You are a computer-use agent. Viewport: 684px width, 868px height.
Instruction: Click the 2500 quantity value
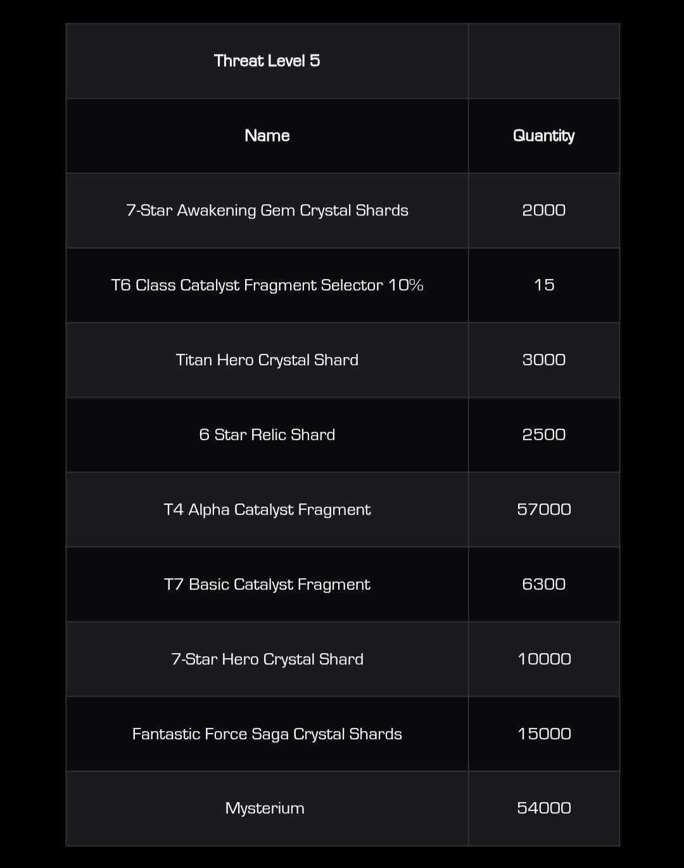(543, 435)
